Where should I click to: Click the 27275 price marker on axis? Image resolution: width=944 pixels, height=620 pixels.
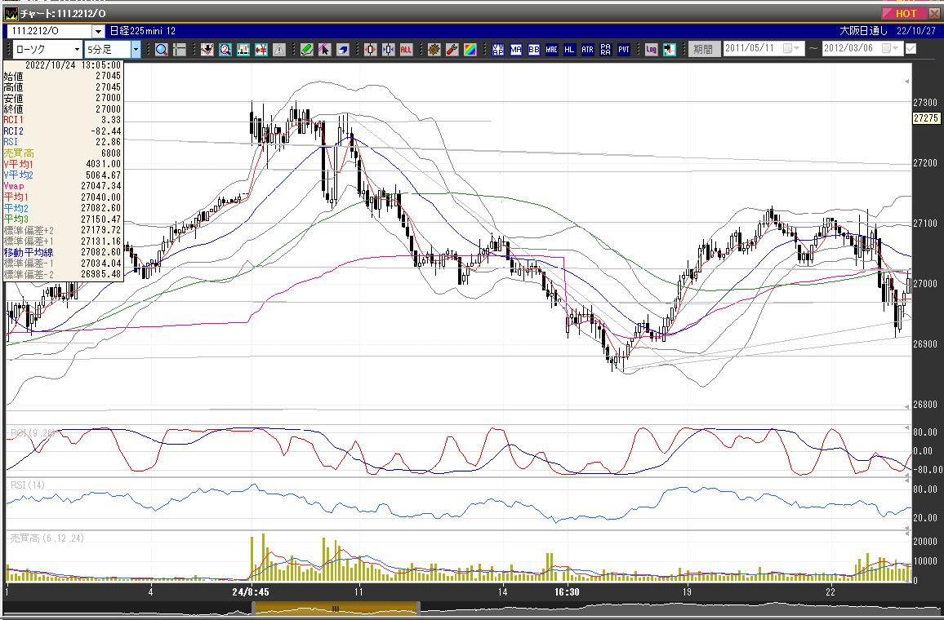coord(926,117)
